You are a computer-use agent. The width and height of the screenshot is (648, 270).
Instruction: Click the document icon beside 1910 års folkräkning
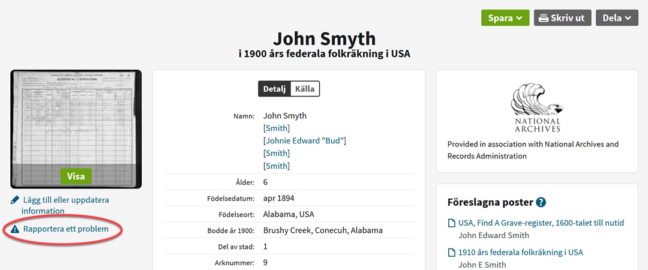[x=452, y=253]
